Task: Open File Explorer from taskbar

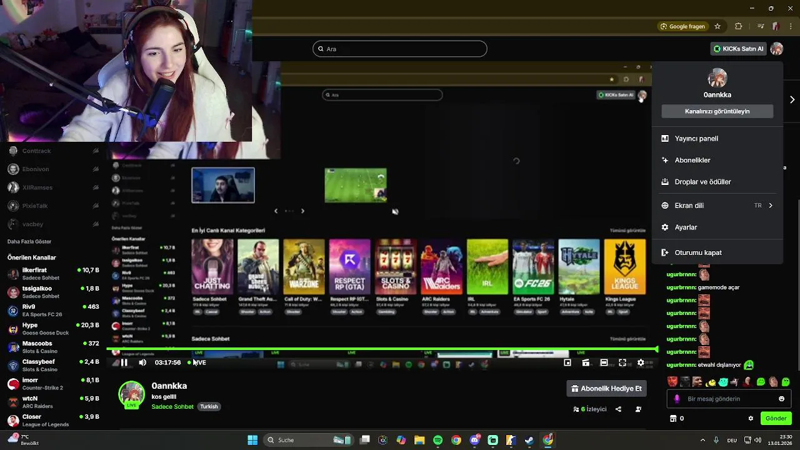Action: click(419, 440)
